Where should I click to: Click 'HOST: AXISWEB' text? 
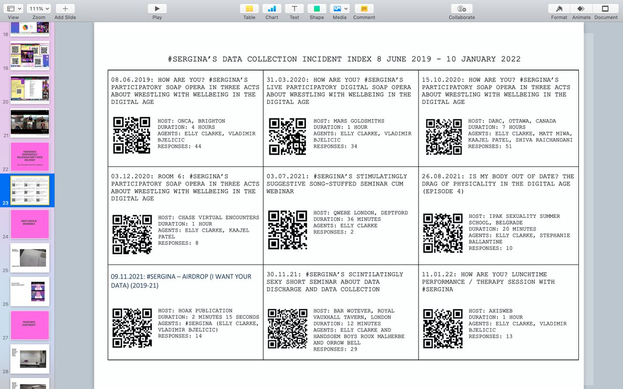pyautogui.click(x=491, y=311)
